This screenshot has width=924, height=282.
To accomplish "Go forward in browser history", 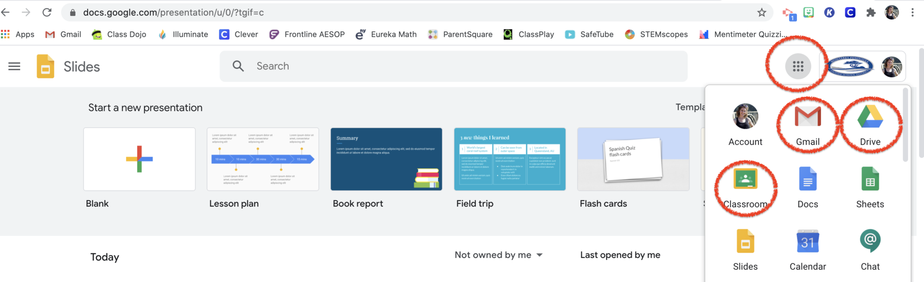I will click(x=26, y=13).
